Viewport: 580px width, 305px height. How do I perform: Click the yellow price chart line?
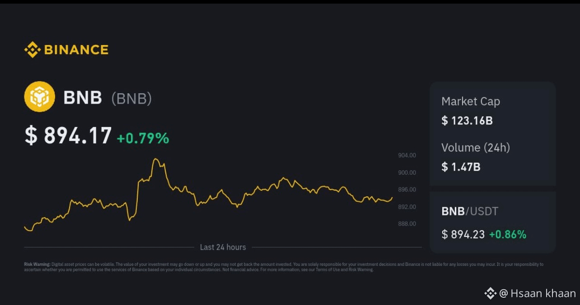(x=208, y=195)
